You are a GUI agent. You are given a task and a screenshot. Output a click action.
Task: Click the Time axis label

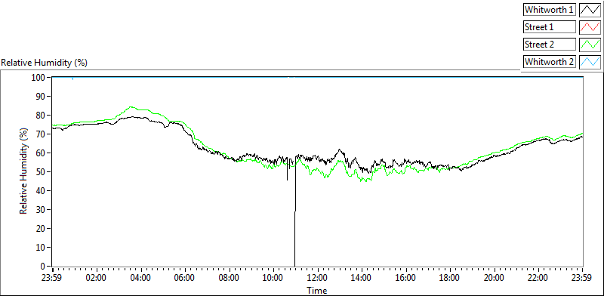coord(316,290)
